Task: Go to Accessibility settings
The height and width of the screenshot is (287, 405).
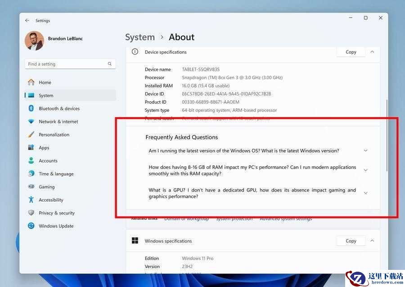Action: coord(70,200)
